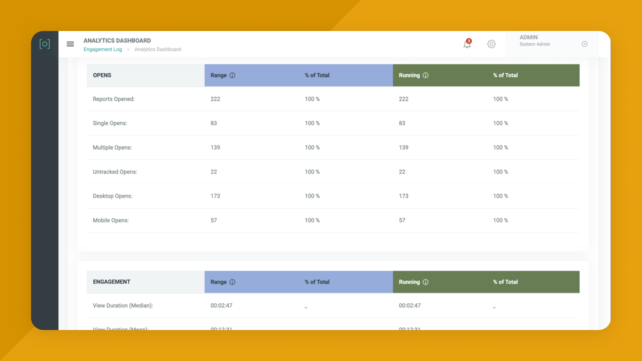Click Range column header in Engagement table

tap(218, 282)
